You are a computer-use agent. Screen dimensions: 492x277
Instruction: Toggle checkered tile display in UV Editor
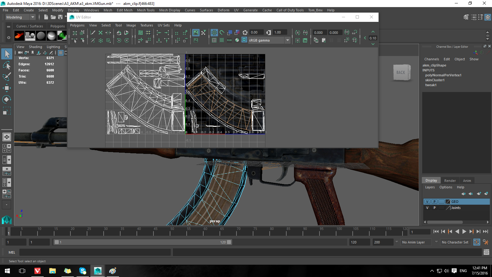[x=222, y=40]
